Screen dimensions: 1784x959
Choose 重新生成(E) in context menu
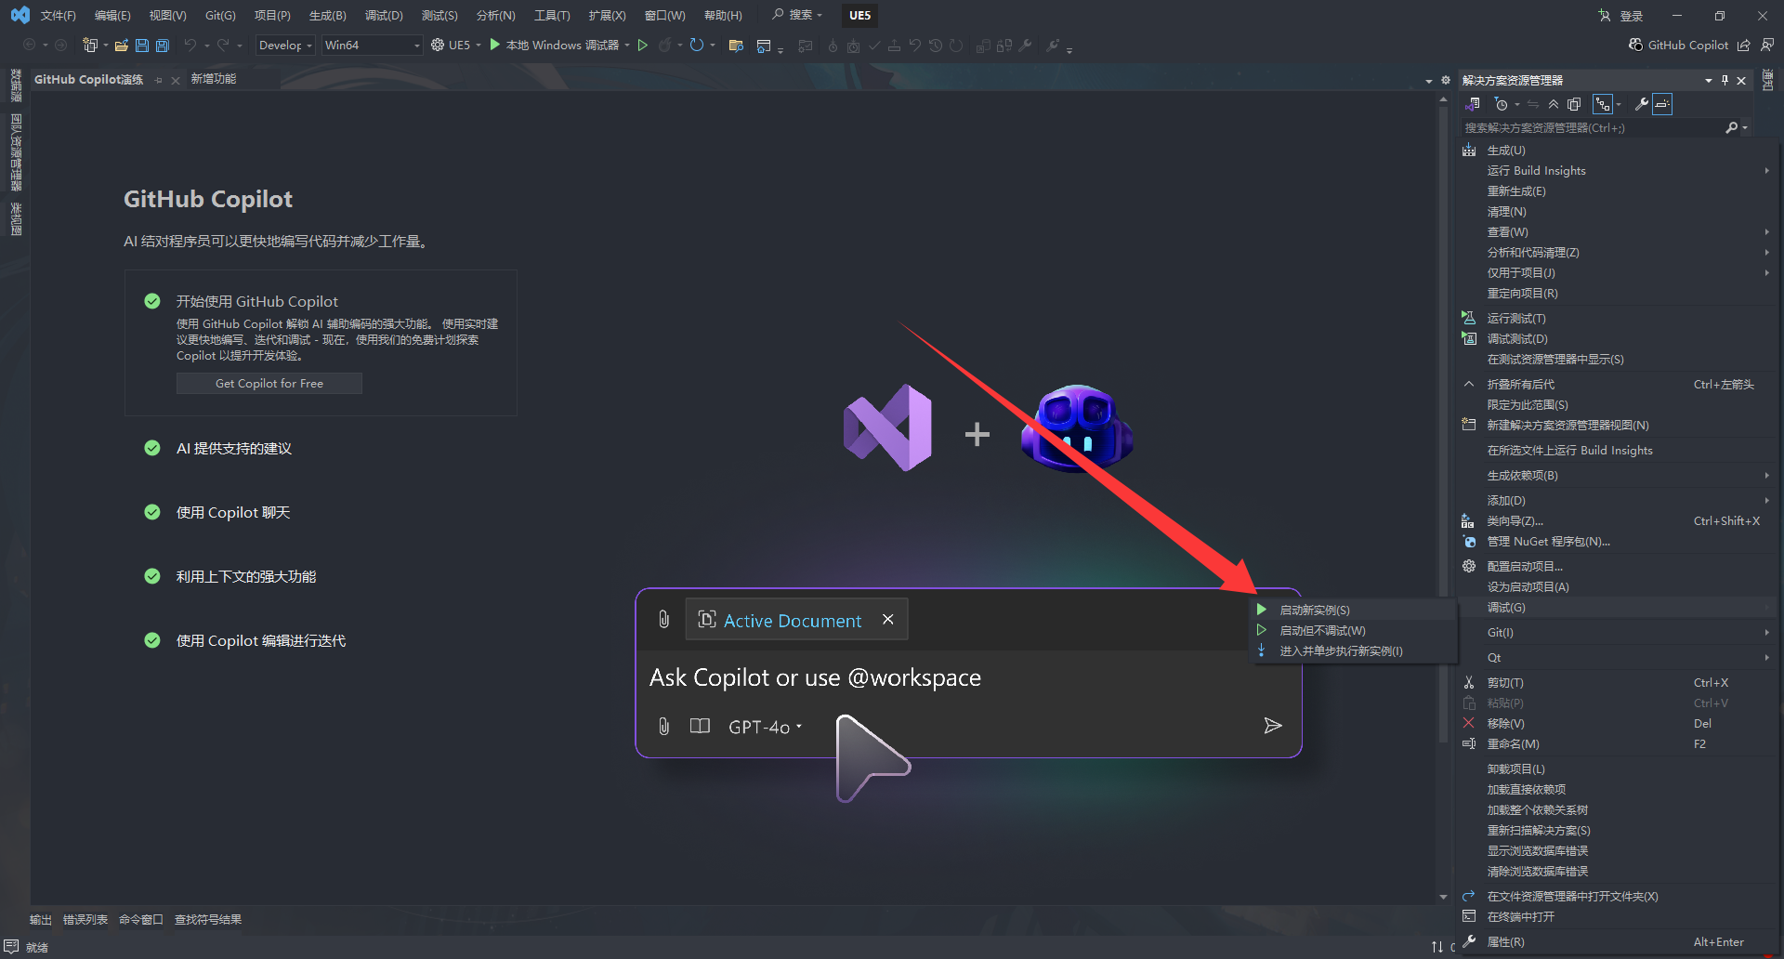1617,190
